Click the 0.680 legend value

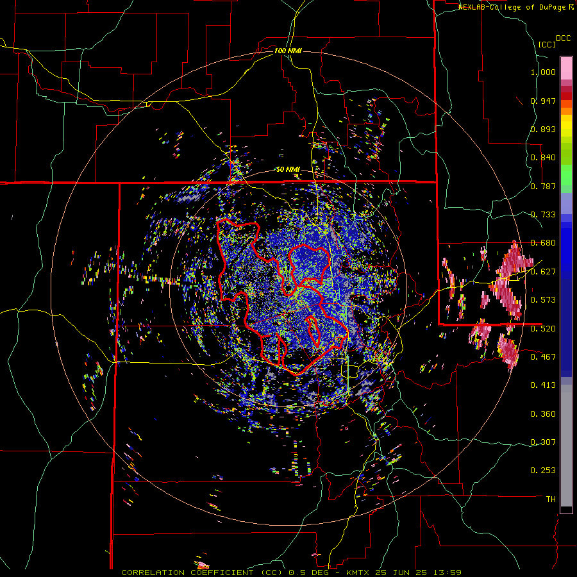coord(543,243)
